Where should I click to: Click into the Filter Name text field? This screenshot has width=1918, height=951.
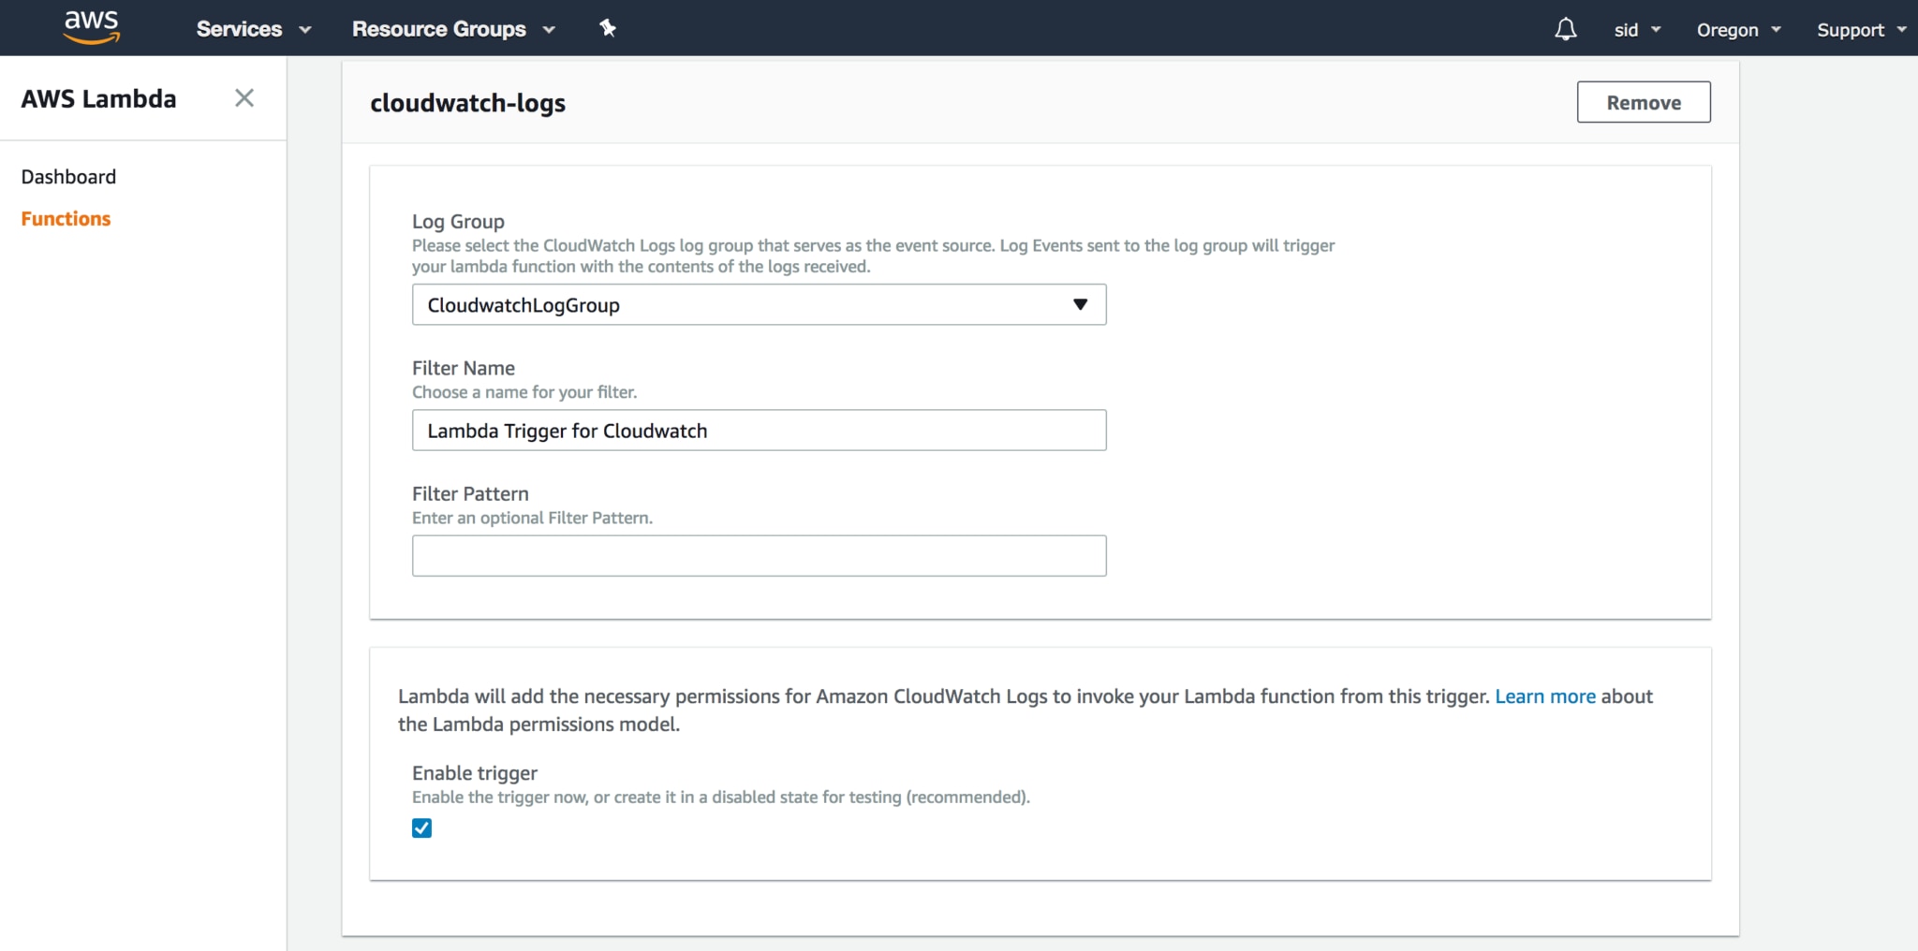pyautogui.click(x=759, y=431)
